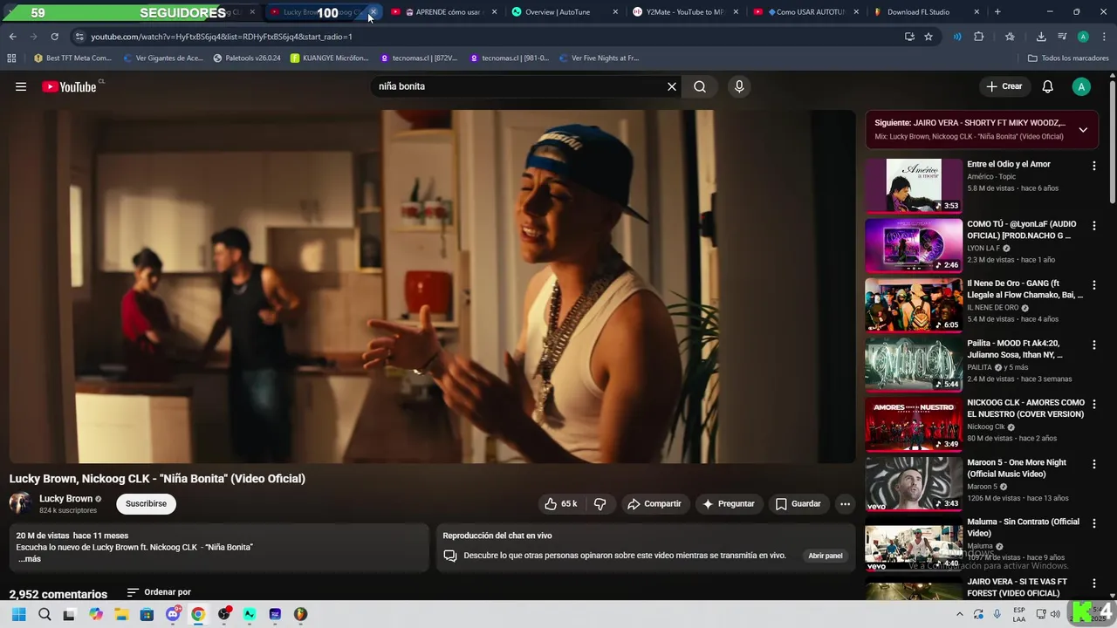Clear the search text with the X icon
Viewport: 1117px width, 628px height.
(672, 86)
